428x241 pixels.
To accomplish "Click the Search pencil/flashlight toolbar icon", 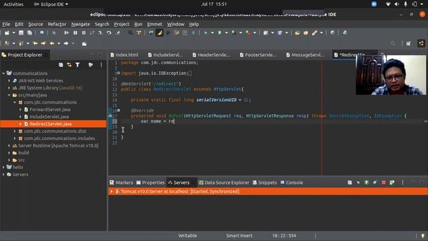I will point(314,33).
